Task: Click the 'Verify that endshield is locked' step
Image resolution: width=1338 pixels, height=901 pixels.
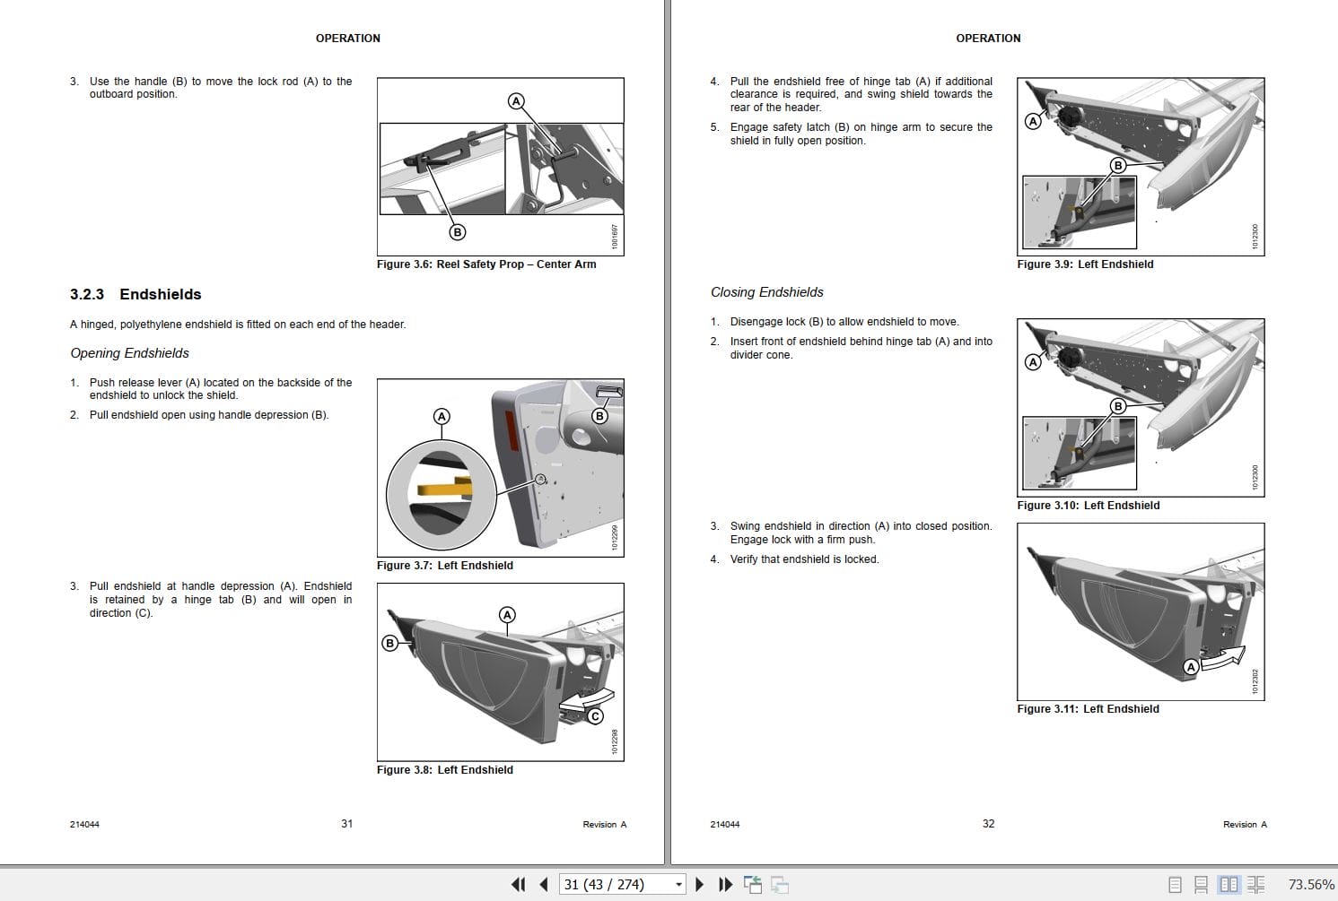Action: tap(804, 559)
